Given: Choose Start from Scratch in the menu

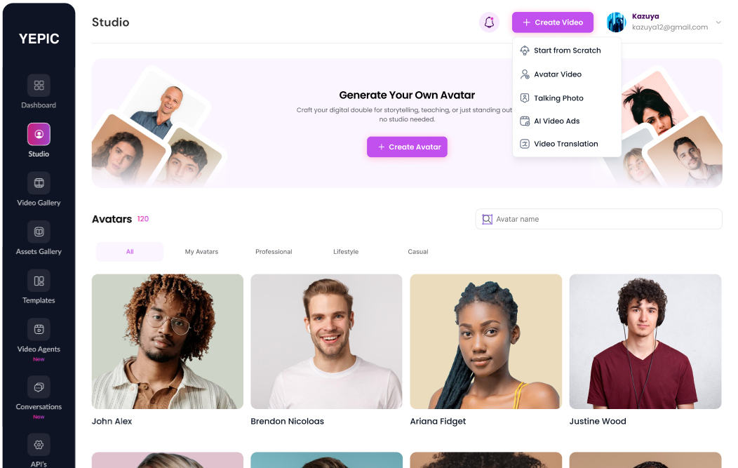Looking at the screenshot, I should click(567, 51).
